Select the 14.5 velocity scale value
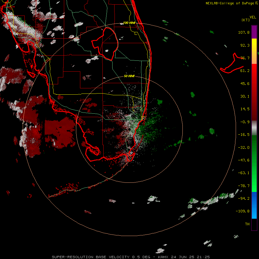The height and width of the screenshot is (259, 259). 245,109
